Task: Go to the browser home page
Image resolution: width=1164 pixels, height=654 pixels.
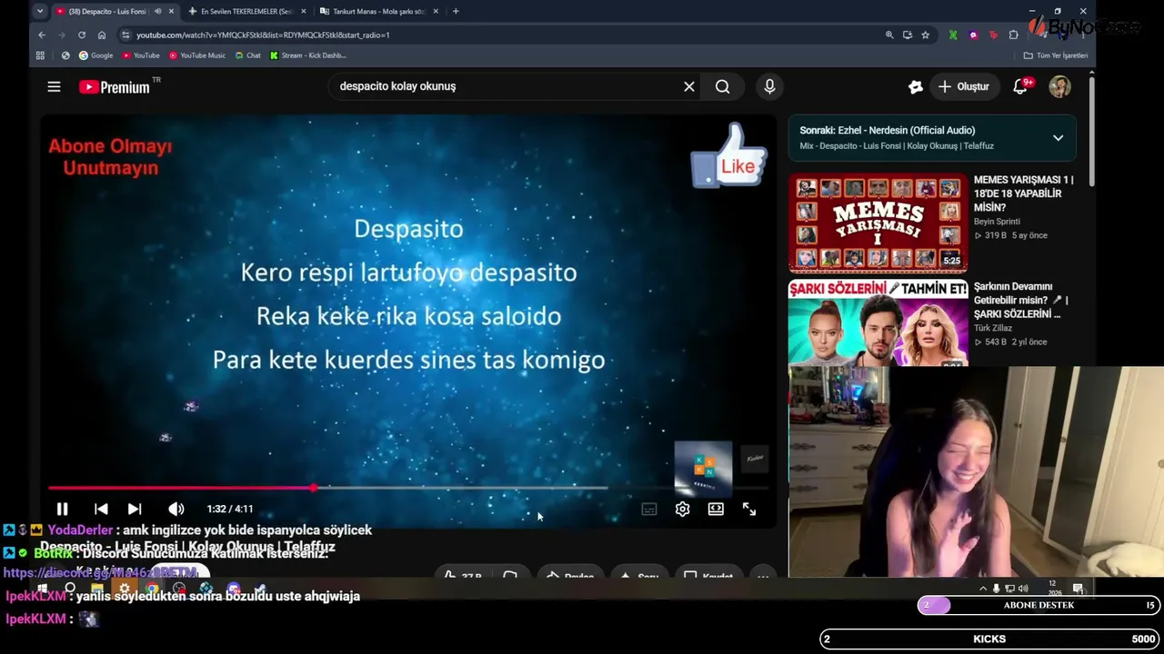Action: (x=102, y=35)
